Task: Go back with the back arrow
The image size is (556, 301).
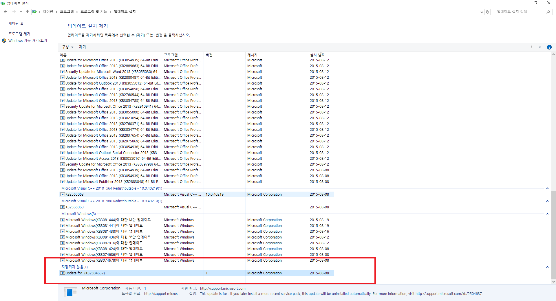Action: tap(6, 12)
